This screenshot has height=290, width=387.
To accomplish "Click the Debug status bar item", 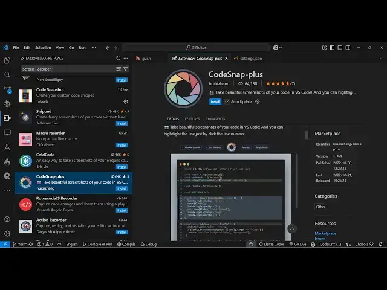I will (149, 244).
